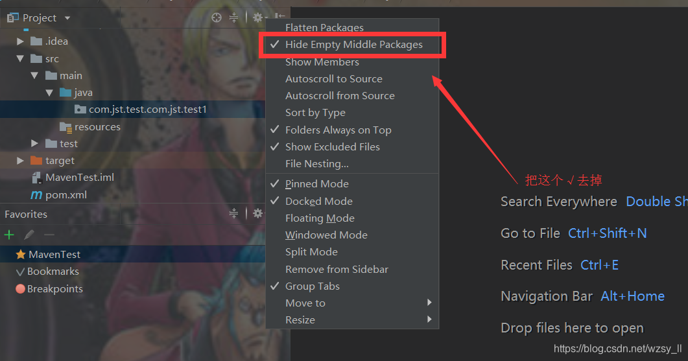Select Floating Mode
The height and width of the screenshot is (361, 688).
coord(352,218)
